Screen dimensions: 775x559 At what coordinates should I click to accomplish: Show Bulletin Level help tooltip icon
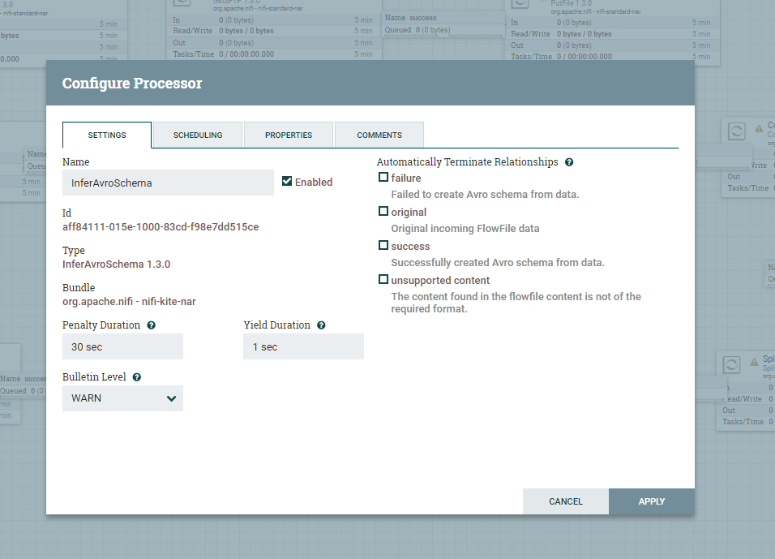[x=137, y=377]
